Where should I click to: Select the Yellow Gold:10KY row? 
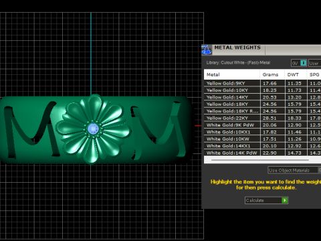click(x=262, y=90)
